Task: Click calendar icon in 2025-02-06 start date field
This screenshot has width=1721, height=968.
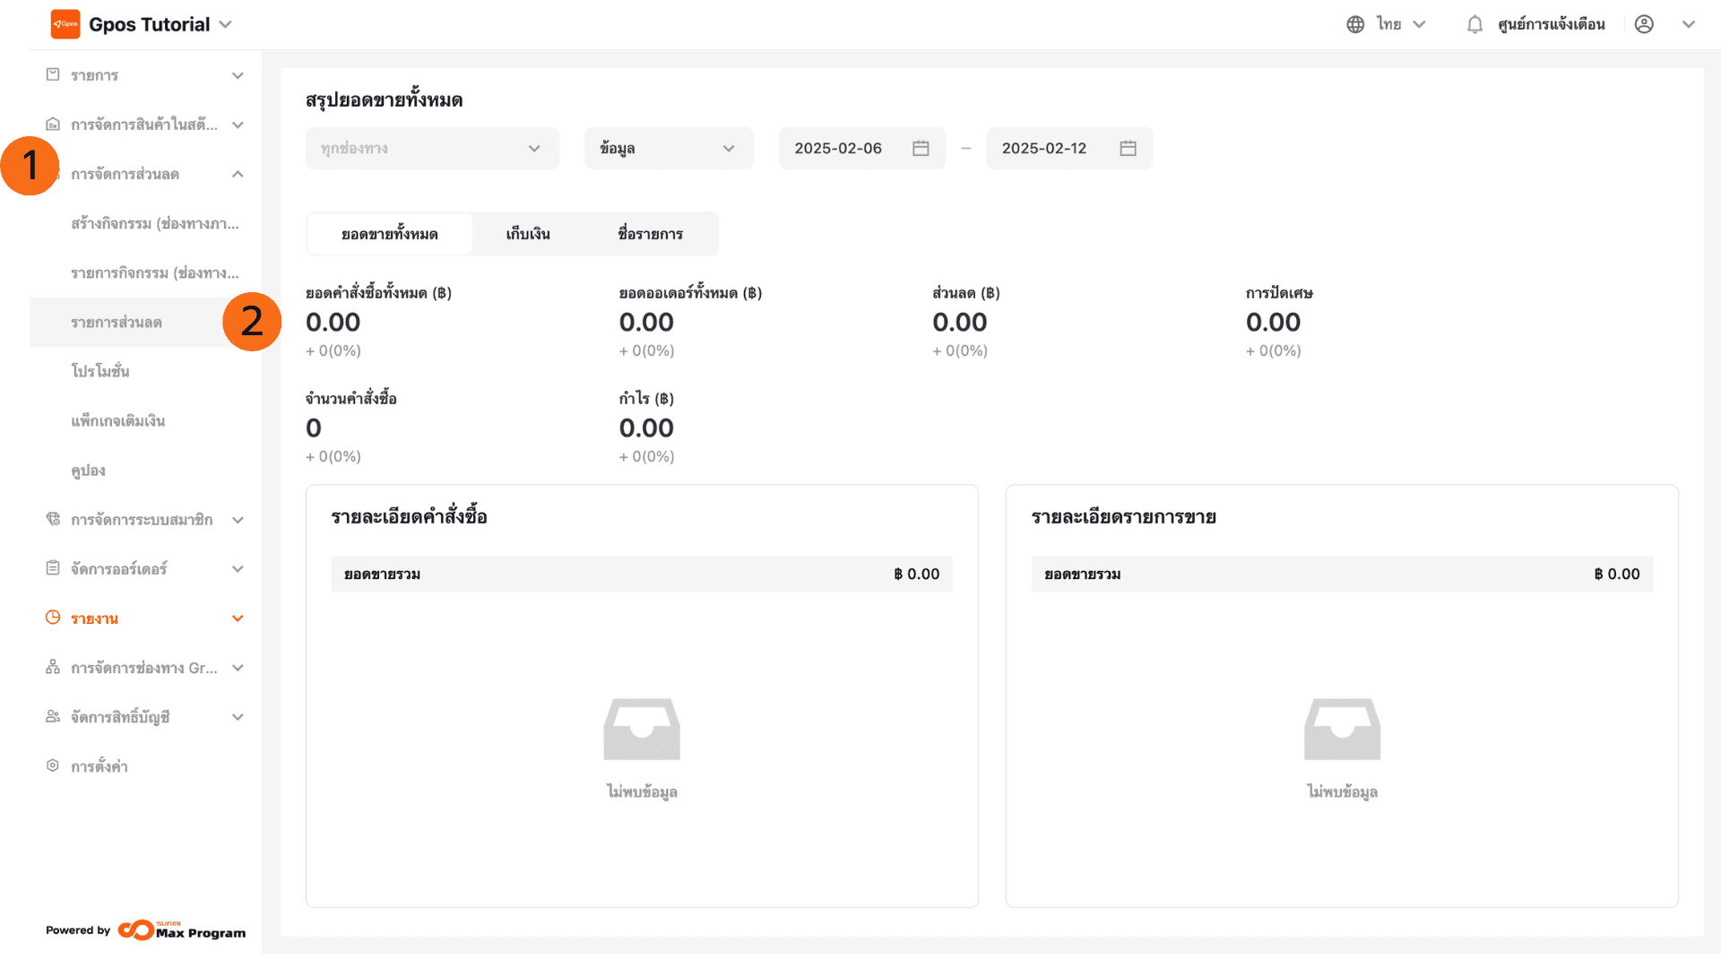Action: coord(921,148)
